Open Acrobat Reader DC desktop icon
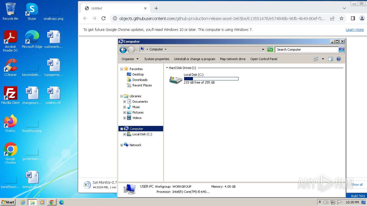The width and height of the screenshot is (367, 206). (10, 41)
